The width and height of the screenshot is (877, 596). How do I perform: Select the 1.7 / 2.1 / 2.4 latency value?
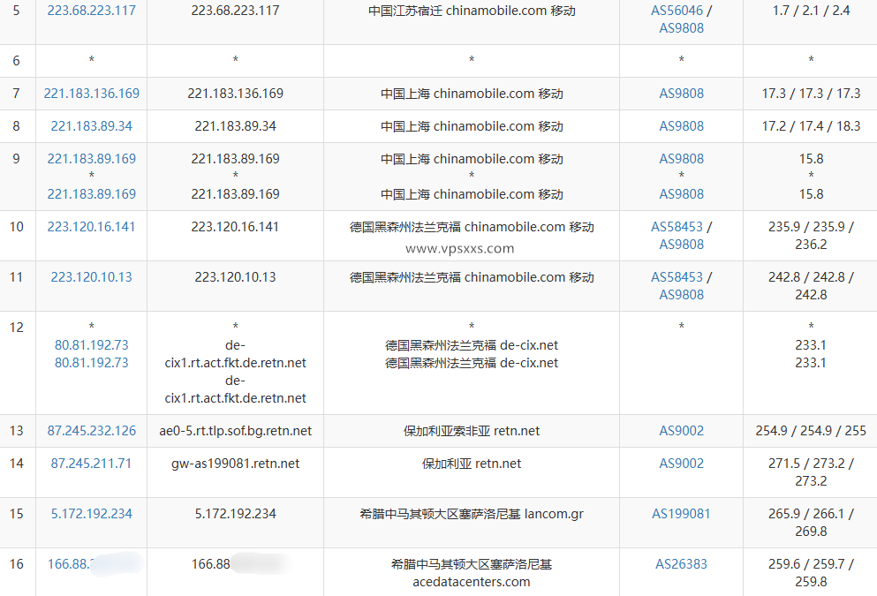tap(811, 11)
